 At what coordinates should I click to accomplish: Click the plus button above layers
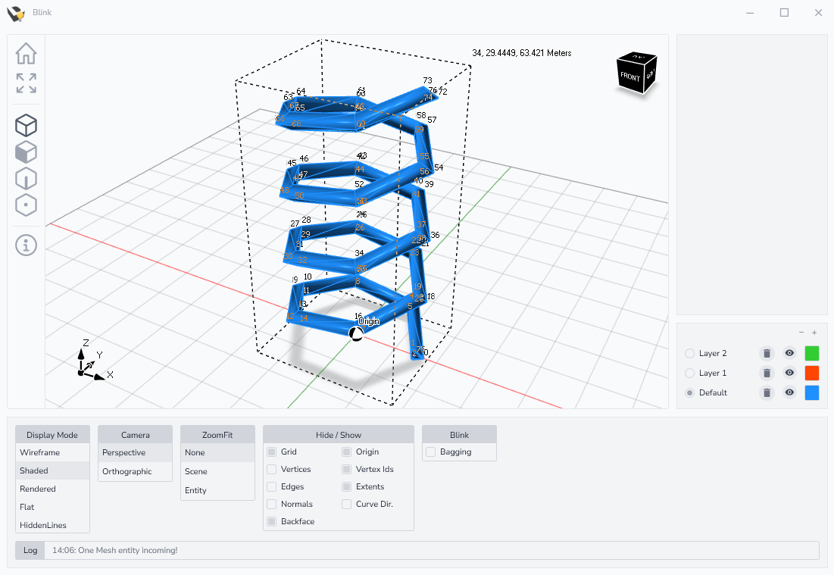pyautogui.click(x=814, y=333)
